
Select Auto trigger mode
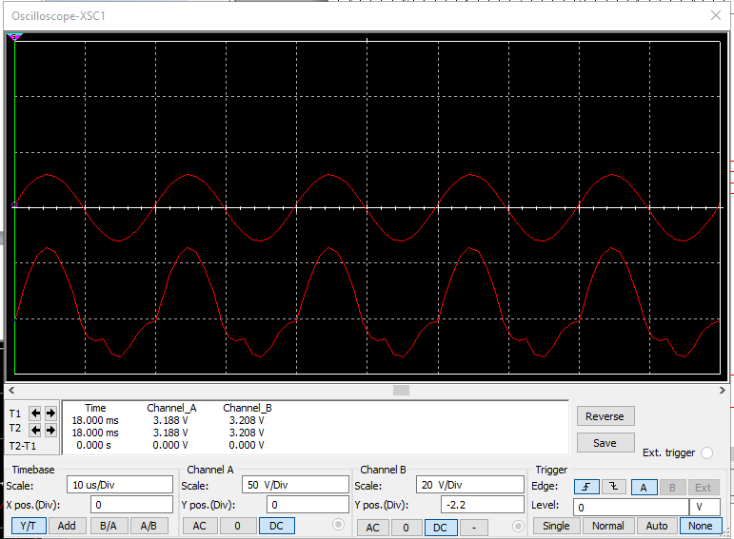coord(657,526)
